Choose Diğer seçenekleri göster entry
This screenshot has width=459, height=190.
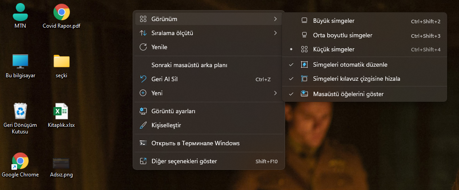click(209, 161)
